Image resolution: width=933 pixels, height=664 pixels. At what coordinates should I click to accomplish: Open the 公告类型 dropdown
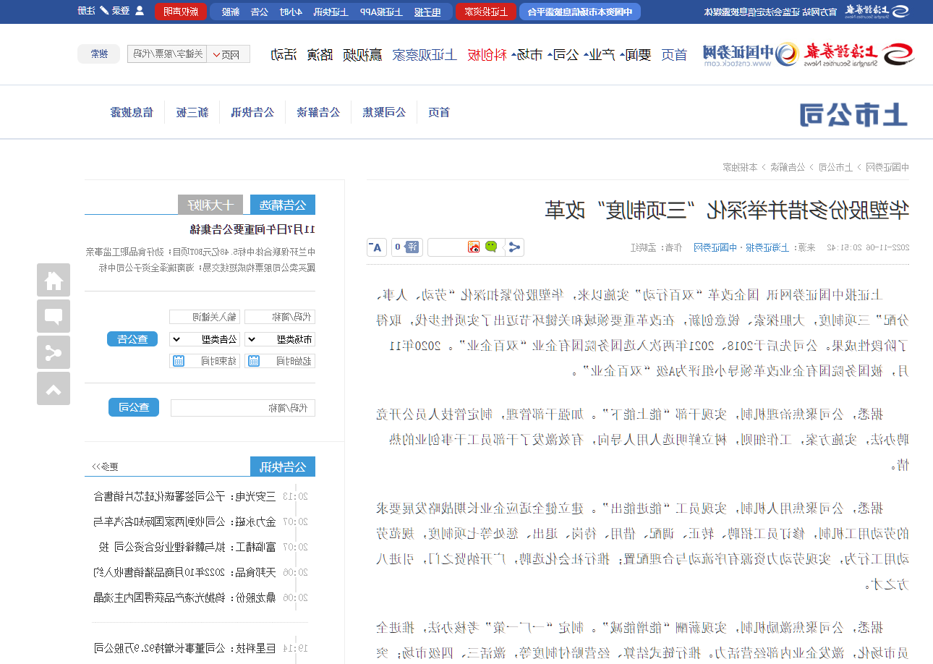[205, 339]
